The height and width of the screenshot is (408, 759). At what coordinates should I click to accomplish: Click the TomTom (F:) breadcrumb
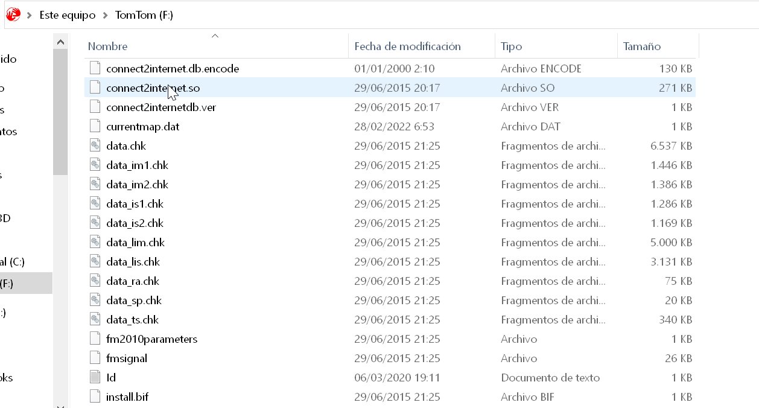pyautogui.click(x=144, y=15)
